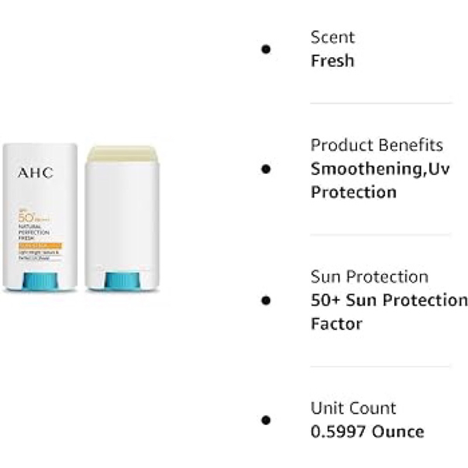The width and height of the screenshot is (468, 468).
Task: Click the Smoothening,Uv Protection text
Action: click(x=380, y=180)
